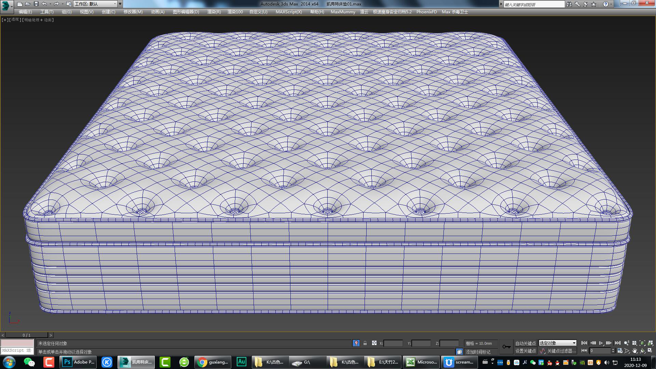This screenshot has width=656, height=369.
Task: Click the Key Mode Toggle arrow icon
Action: coord(585,351)
